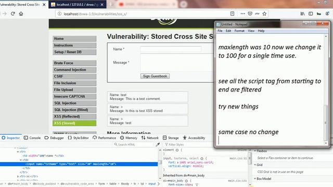Viewport: 333px width, 187px height.
Task: Reload the page with the browser refresh icon
Action: click(x=12, y=14)
